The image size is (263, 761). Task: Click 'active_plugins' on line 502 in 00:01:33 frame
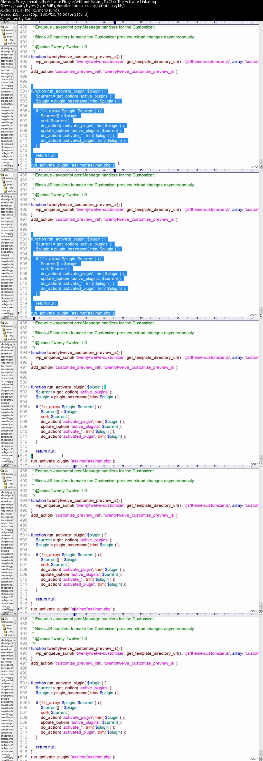coord(94,540)
